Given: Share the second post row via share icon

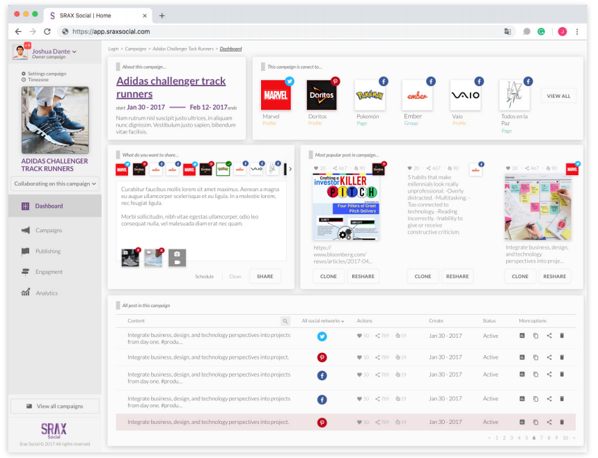Looking at the screenshot, I should [549, 357].
